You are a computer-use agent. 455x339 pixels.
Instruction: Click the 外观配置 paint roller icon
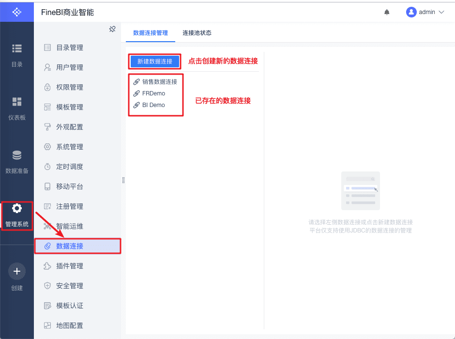tap(47, 127)
